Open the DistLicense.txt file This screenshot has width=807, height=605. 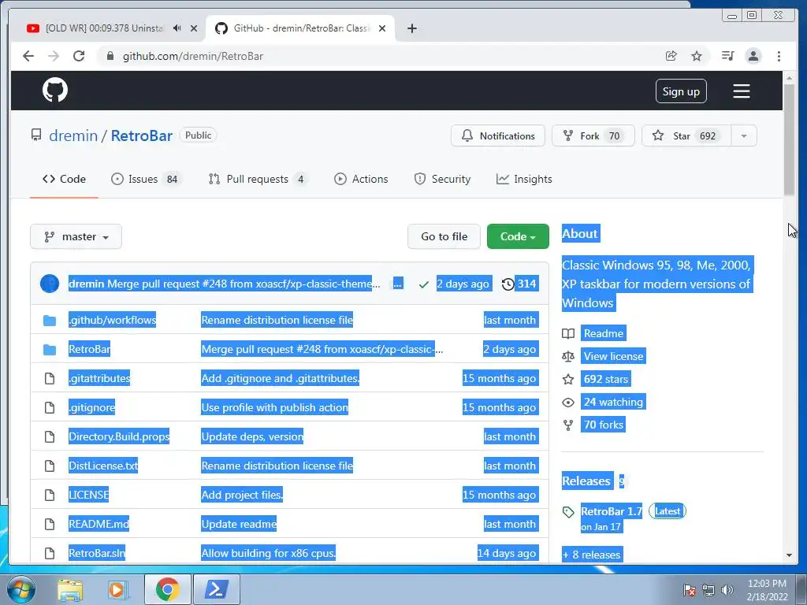[x=103, y=466]
